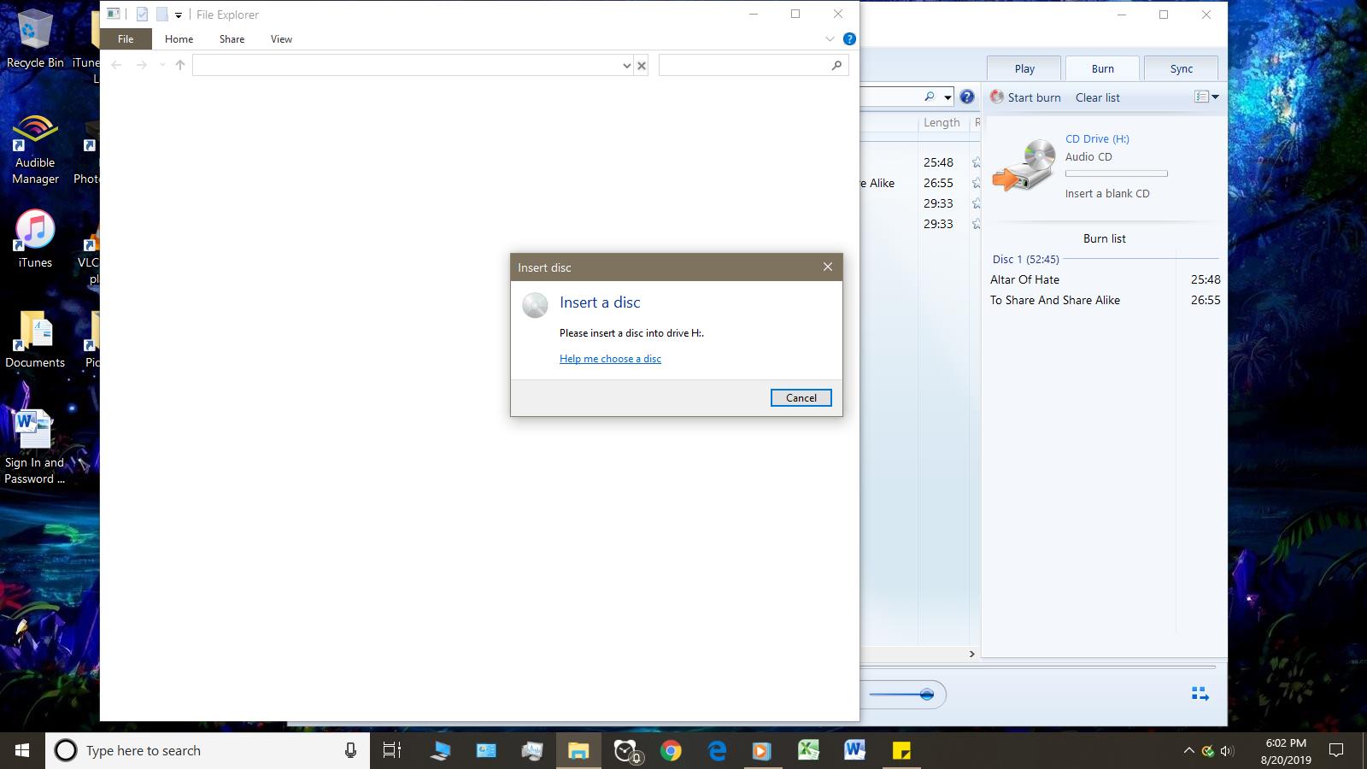The image size is (1367, 769).
Task: Click the Properties quick access icon
Action: coord(142,15)
